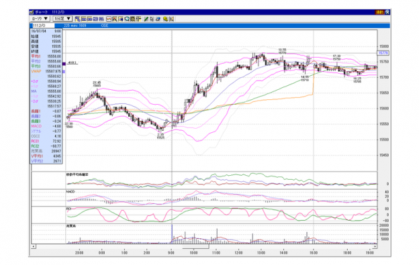Image resolution: width=419 pixels, height=265 pixels.
Task: Click the symbol code field 1112/O
Action: click(x=43, y=25)
